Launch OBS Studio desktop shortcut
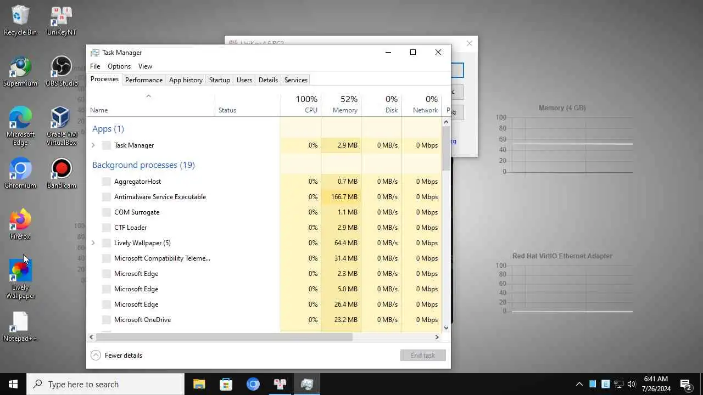 (x=62, y=72)
